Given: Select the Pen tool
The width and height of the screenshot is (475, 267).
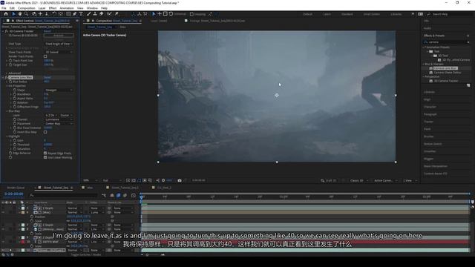Looking at the screenshot, I should pyautogui.click(x=74, y=14).
